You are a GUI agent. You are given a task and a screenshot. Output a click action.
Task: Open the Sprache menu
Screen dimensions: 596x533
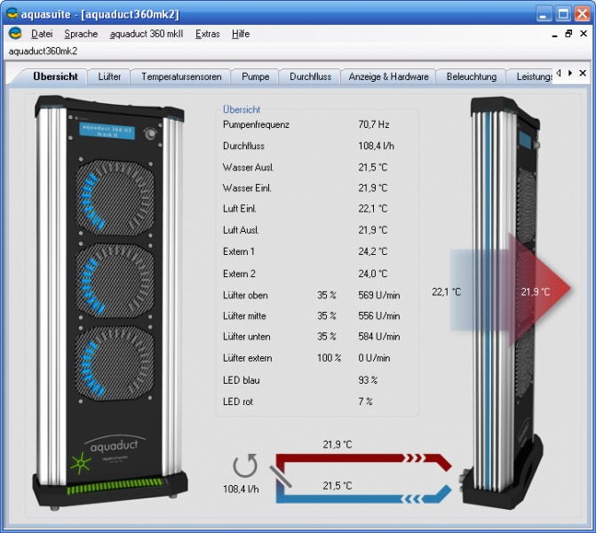click(81, 34)
